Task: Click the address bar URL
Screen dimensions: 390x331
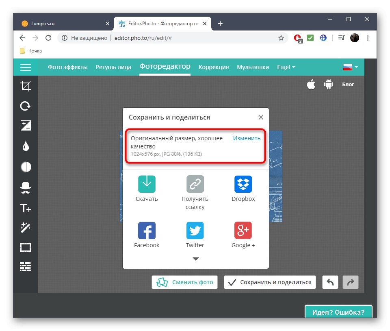Action: [143, 38]
